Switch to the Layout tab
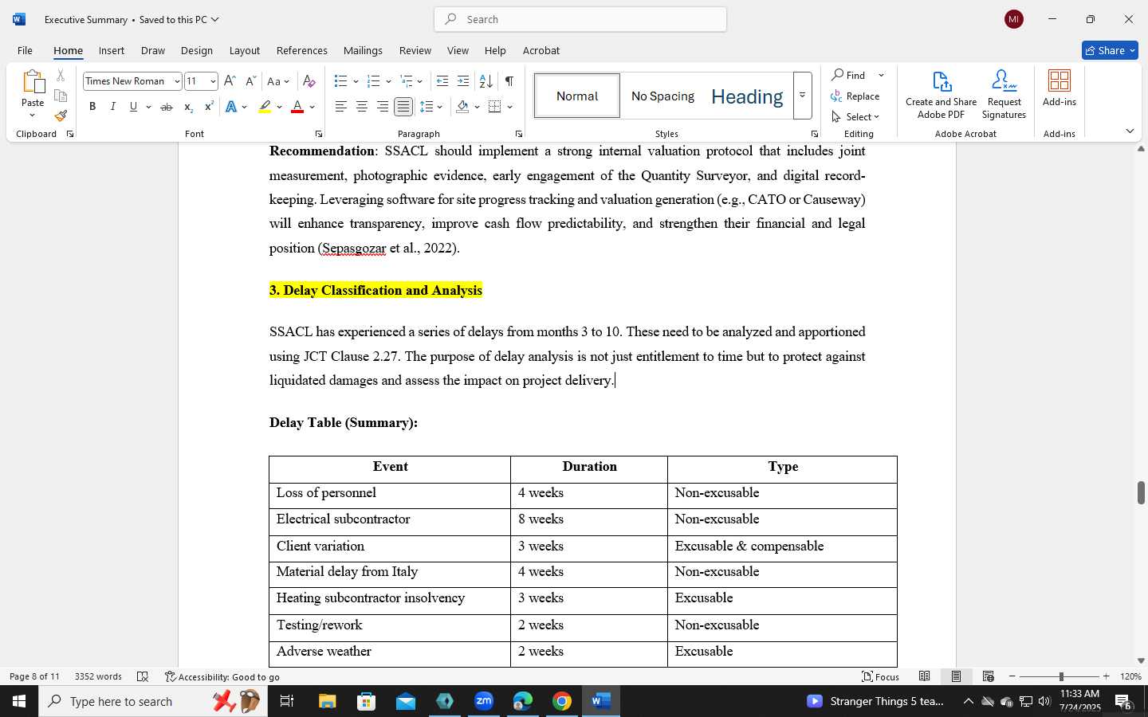The image size is (1148, 717). [x=245, y=50]
